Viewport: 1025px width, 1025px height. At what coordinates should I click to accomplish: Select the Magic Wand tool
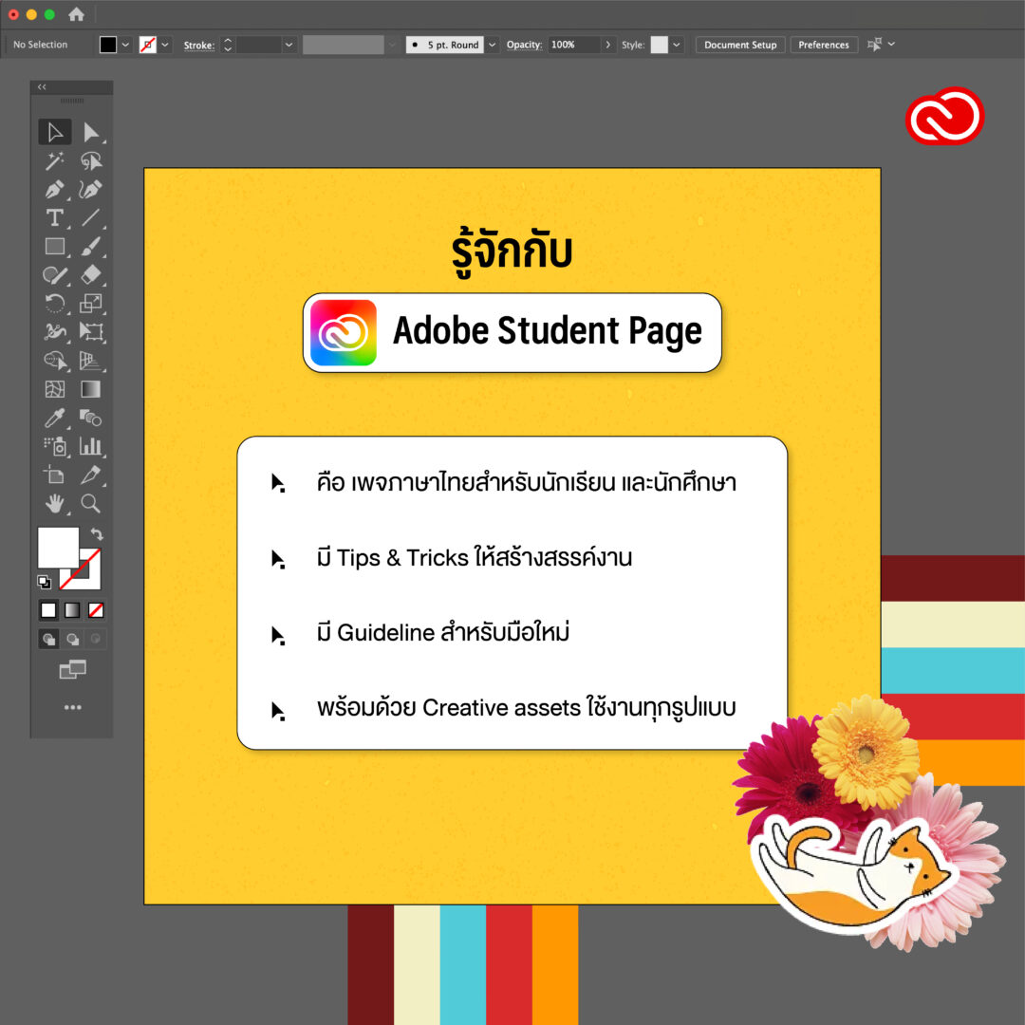point(55,161)
